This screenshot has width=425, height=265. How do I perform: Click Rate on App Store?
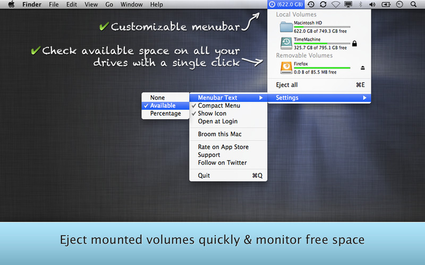click(223, 147)
